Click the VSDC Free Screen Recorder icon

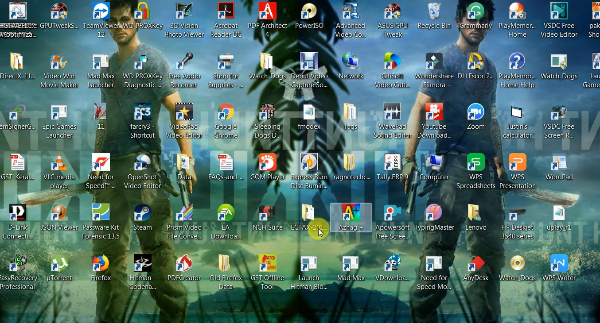click(x=559, y=112)
